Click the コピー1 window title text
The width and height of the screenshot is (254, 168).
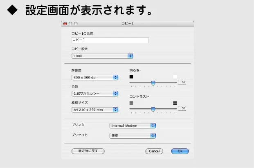[x=127, y=23]
